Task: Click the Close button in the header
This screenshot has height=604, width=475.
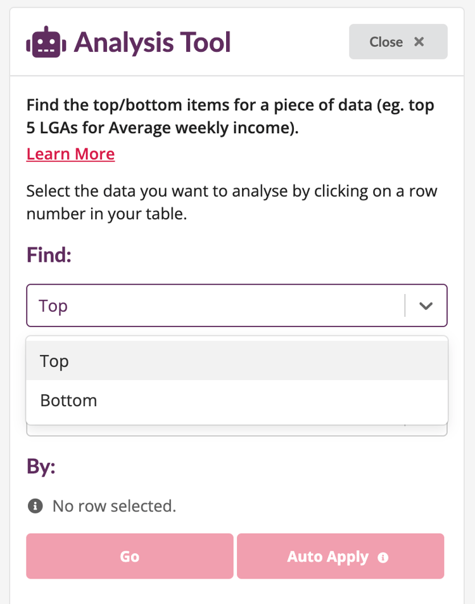Action: 398,41
